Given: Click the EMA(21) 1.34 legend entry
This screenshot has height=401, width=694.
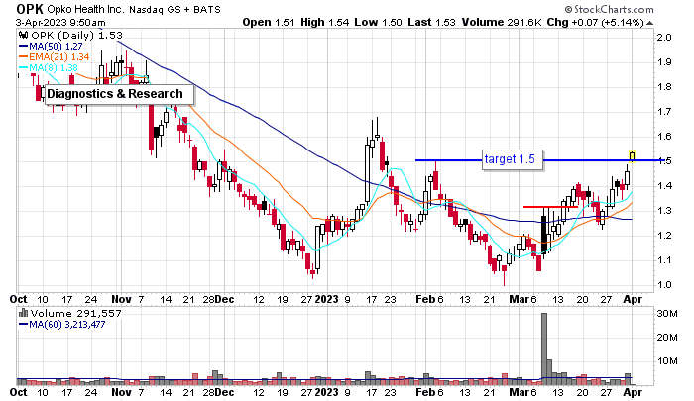Looking at the screenshot, I should tap(54, 57).
